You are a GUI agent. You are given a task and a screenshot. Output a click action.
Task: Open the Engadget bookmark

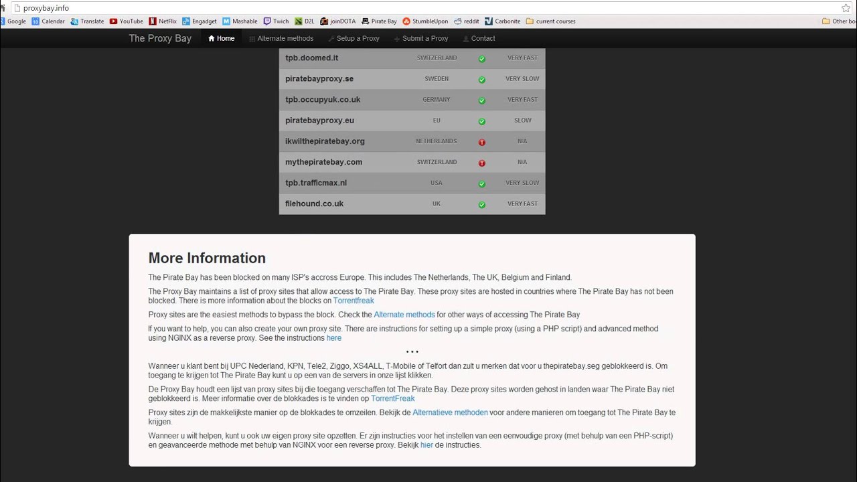tap(200, 21)
